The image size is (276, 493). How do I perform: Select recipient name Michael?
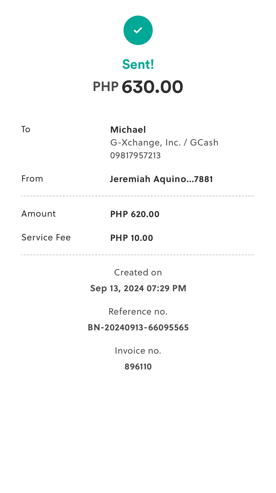tap(128, 130)
